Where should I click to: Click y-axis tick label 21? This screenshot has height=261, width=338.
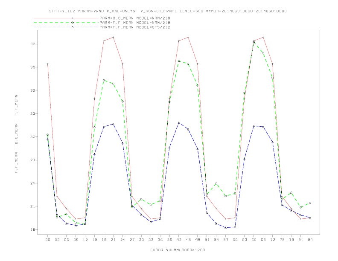pos(32,206)
